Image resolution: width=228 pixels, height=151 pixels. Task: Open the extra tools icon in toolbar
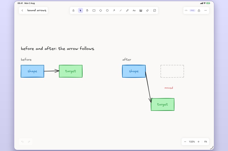[x=154, y=10]
